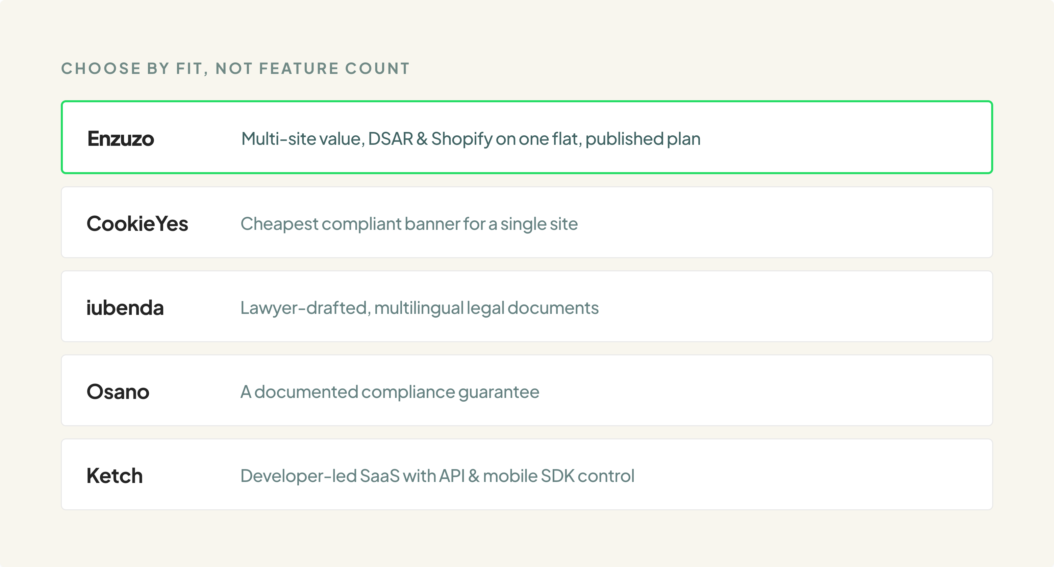
Task: Choose the iubenda card
Action: [x=527, y=306]
